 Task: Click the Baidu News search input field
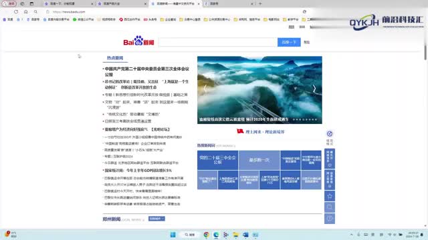(x=217, y=42)
